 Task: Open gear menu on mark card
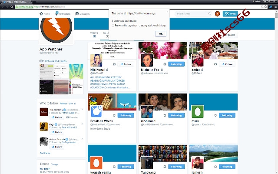(215, 115)
